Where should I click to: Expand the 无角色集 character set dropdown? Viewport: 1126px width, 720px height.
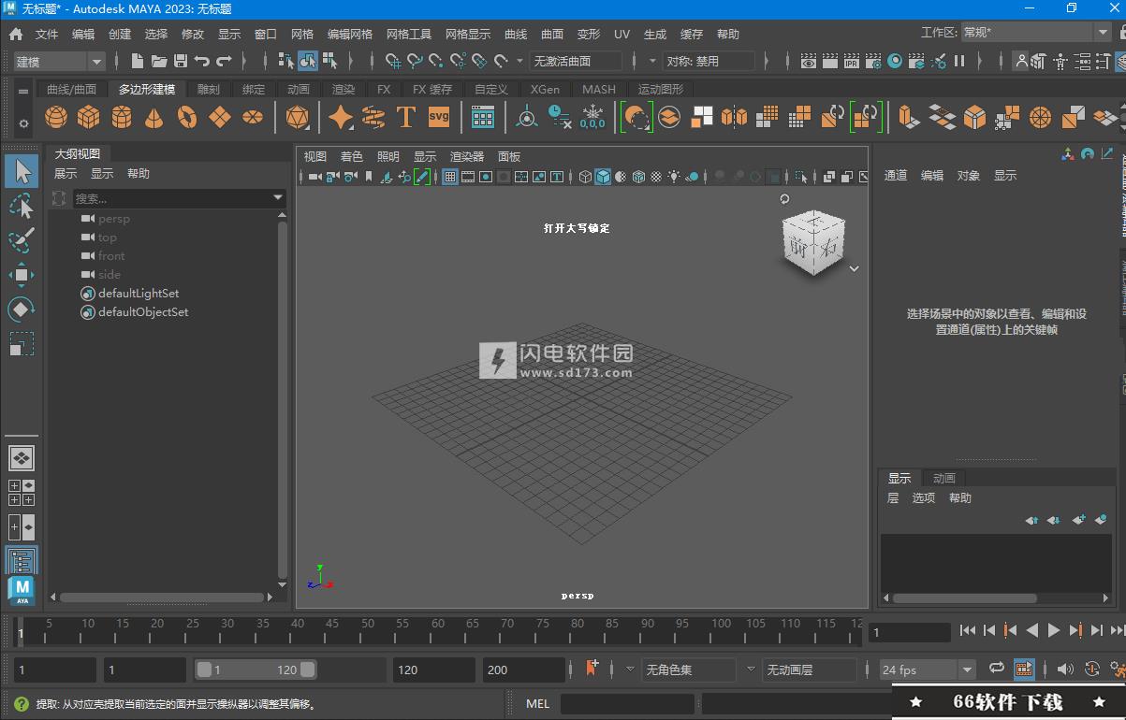[629, 670]
